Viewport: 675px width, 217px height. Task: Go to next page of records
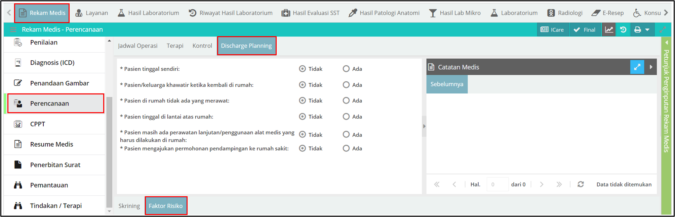(x=542, y=185)
